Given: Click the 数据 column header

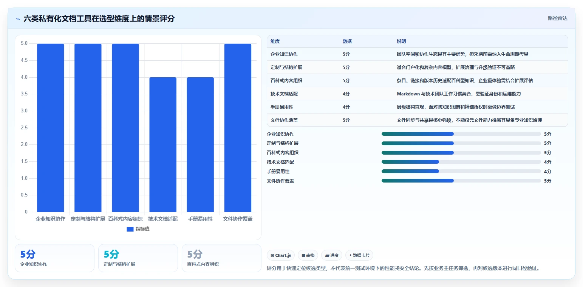Looking at the screenshot, I should click(347, 41).
